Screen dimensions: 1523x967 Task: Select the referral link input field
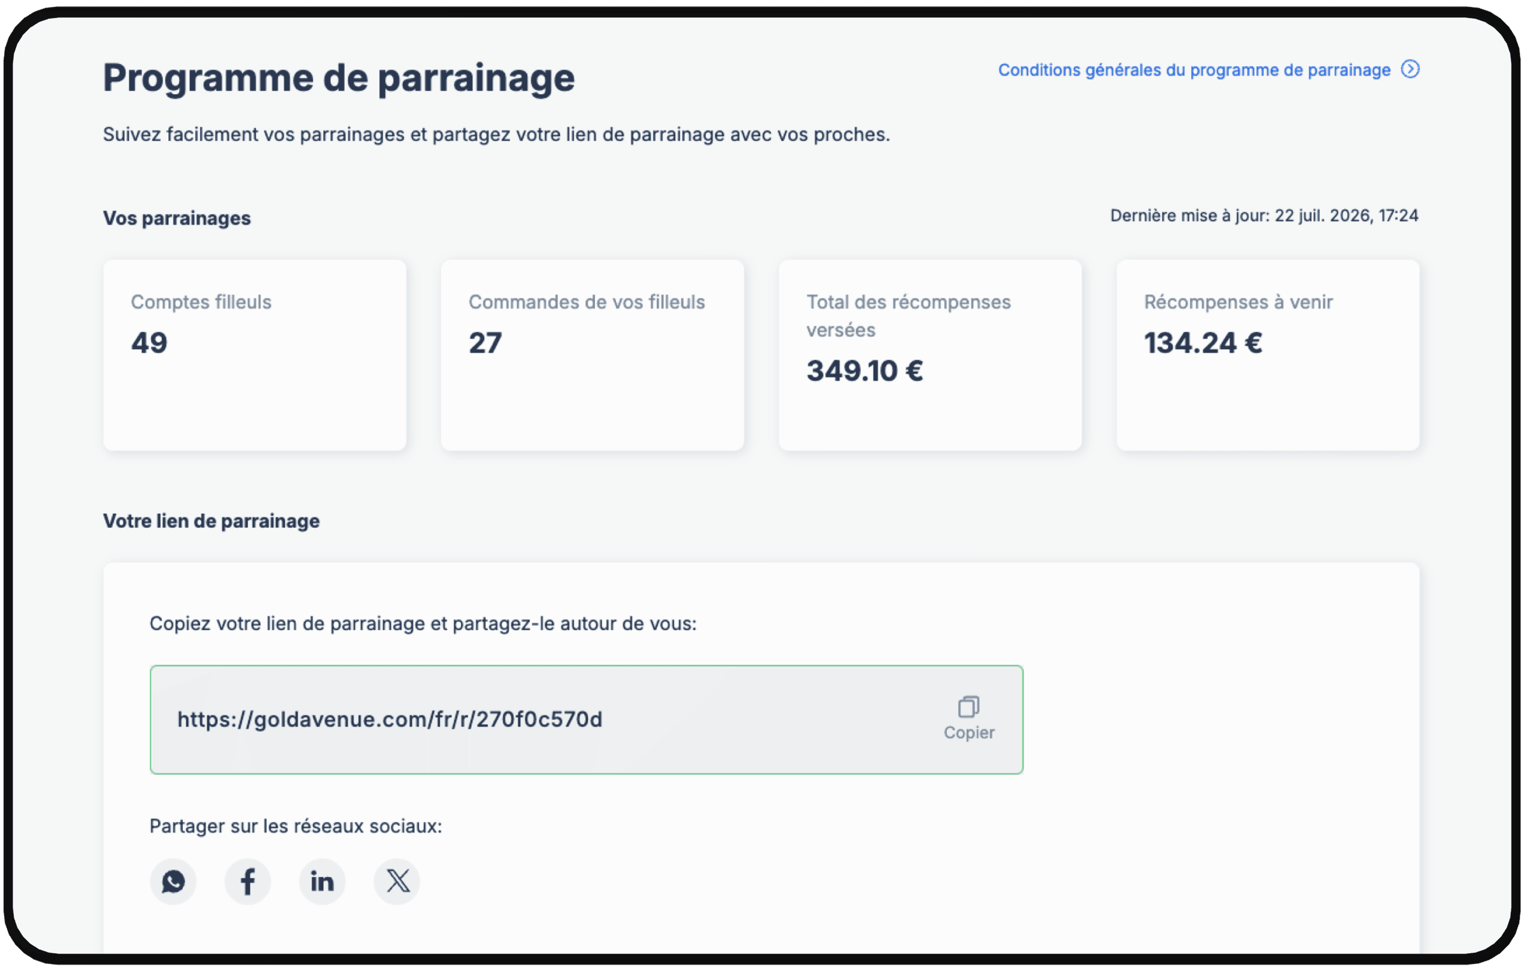[x=586, y=719]
